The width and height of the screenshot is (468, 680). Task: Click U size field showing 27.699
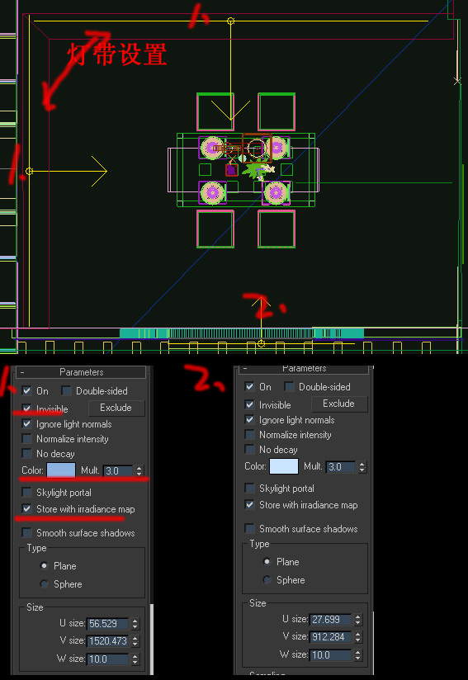(330, 619)
